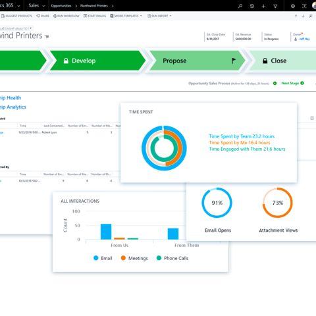This screenshot has width=316, height=316.
Task: Toggle Email legend item
Action: click(103, 258)
